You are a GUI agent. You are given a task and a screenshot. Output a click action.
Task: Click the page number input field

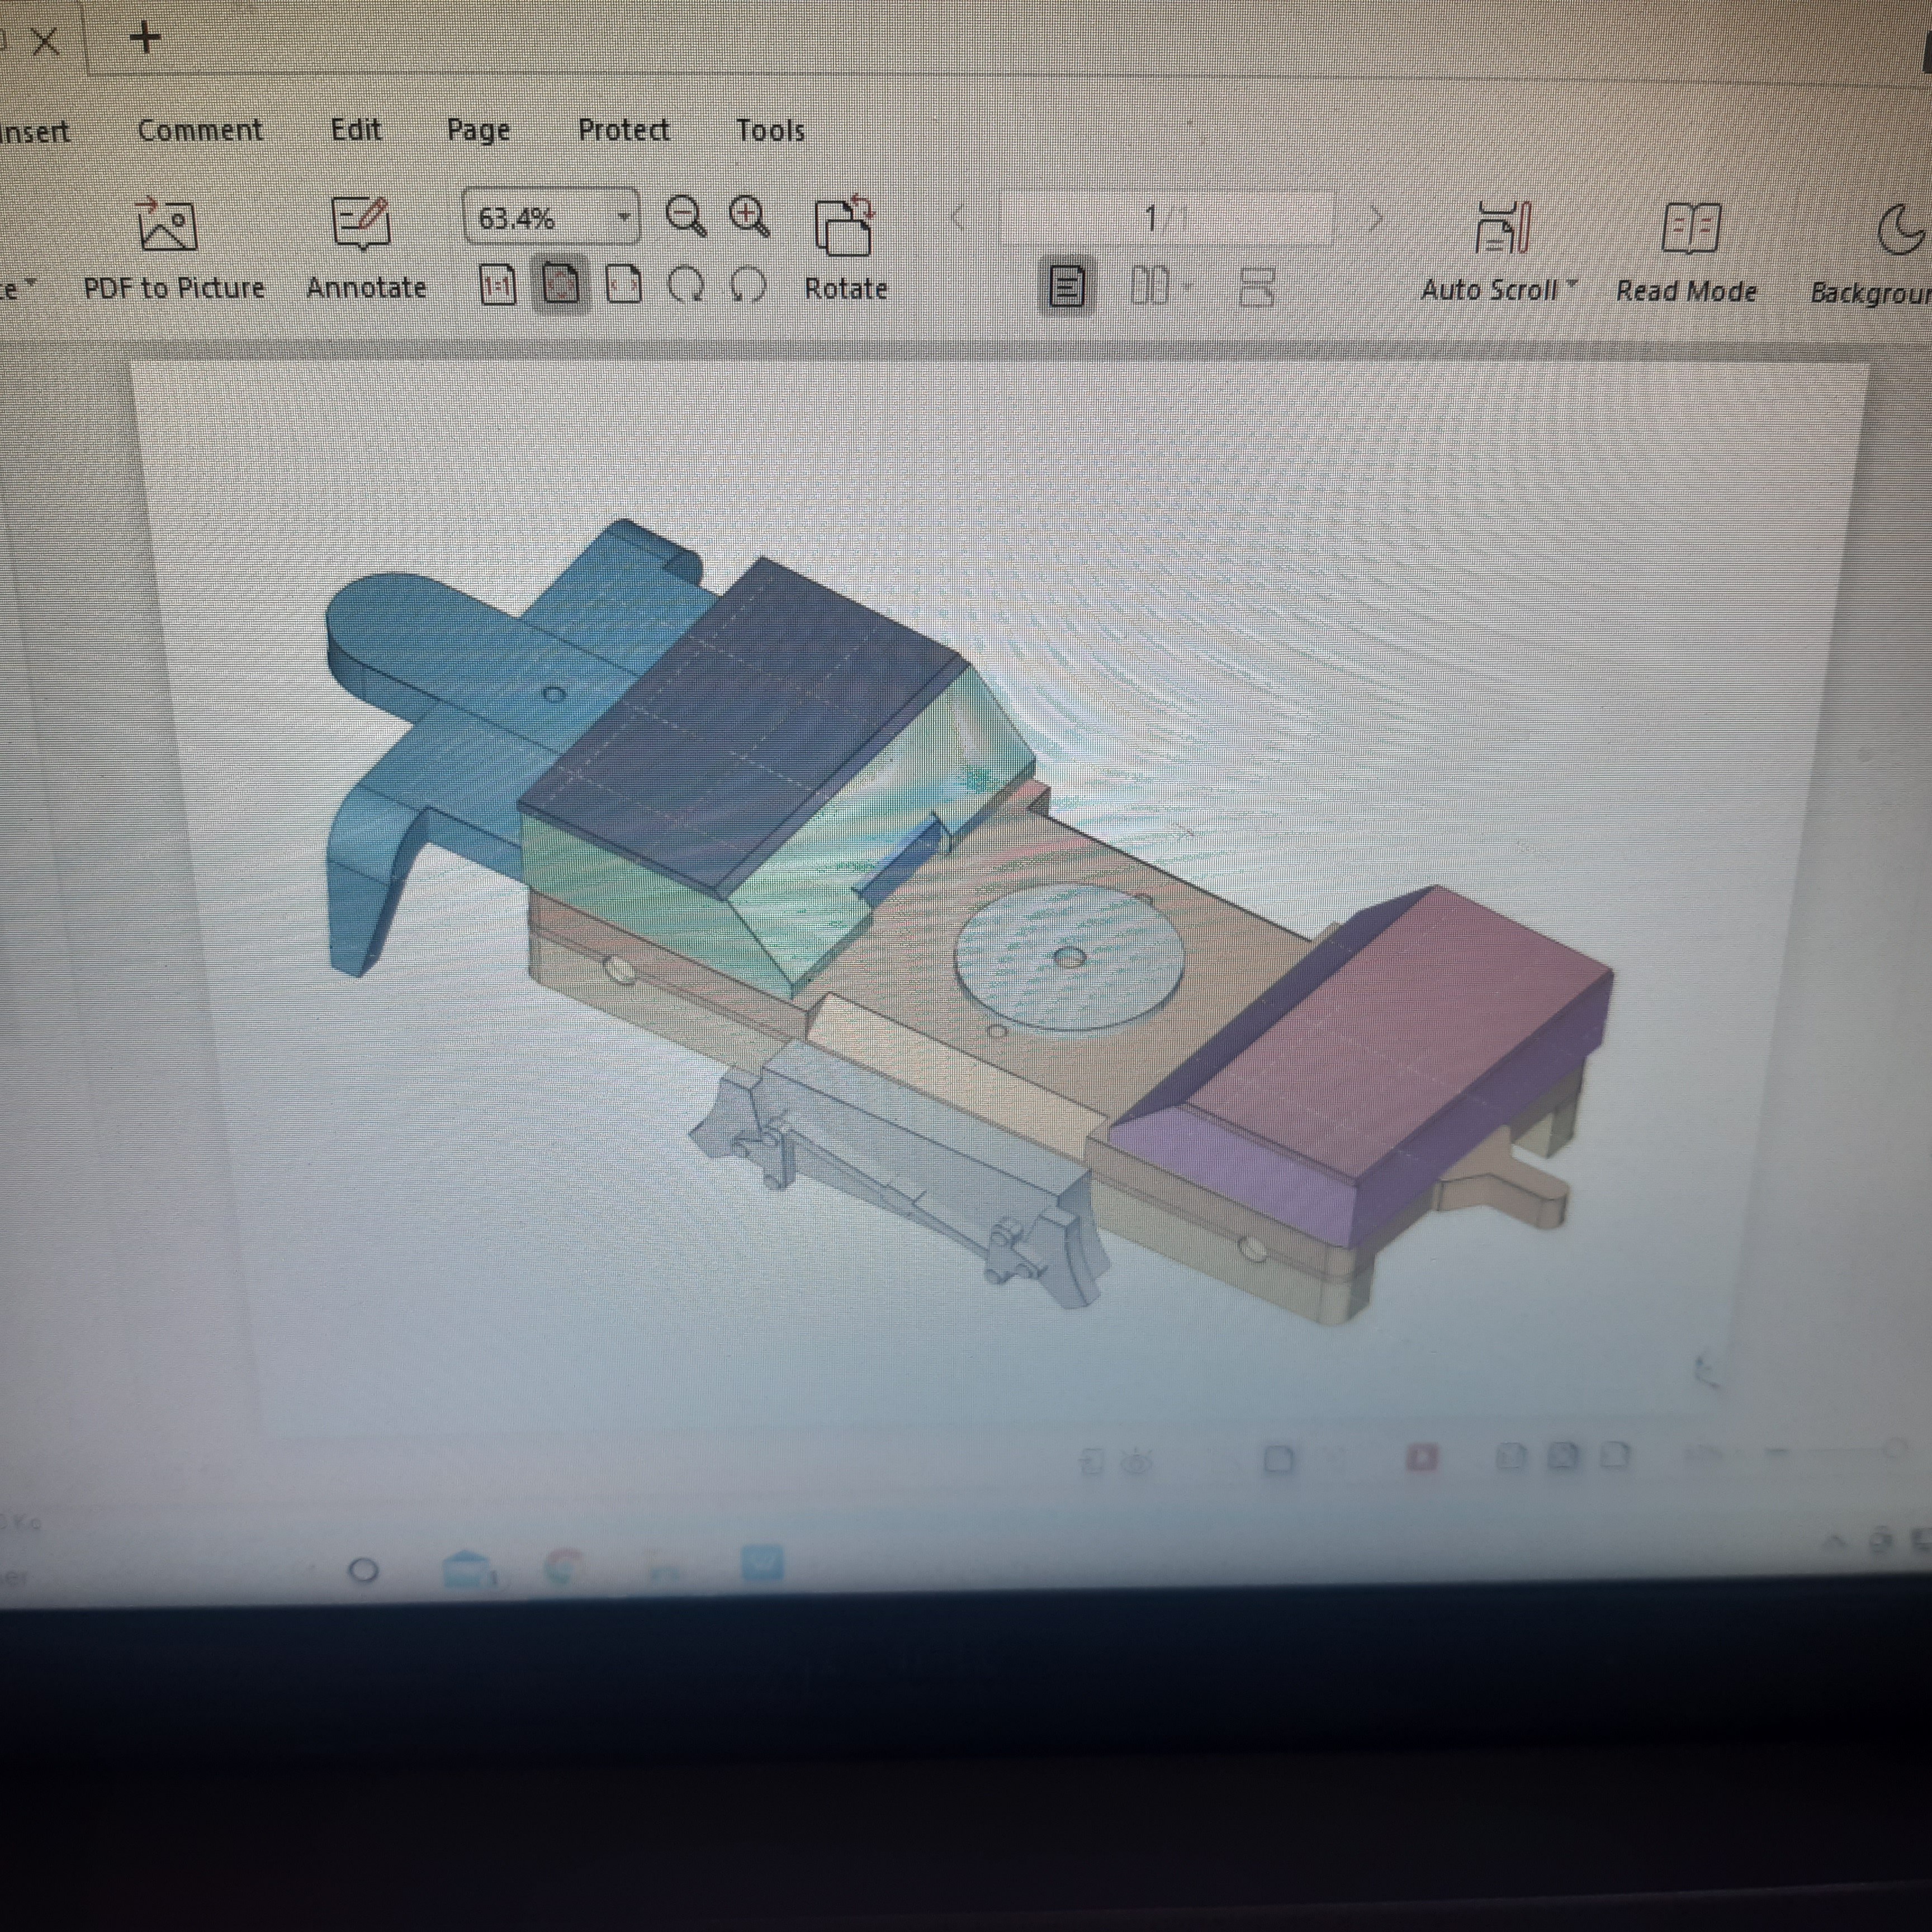tap(1166, 218)
